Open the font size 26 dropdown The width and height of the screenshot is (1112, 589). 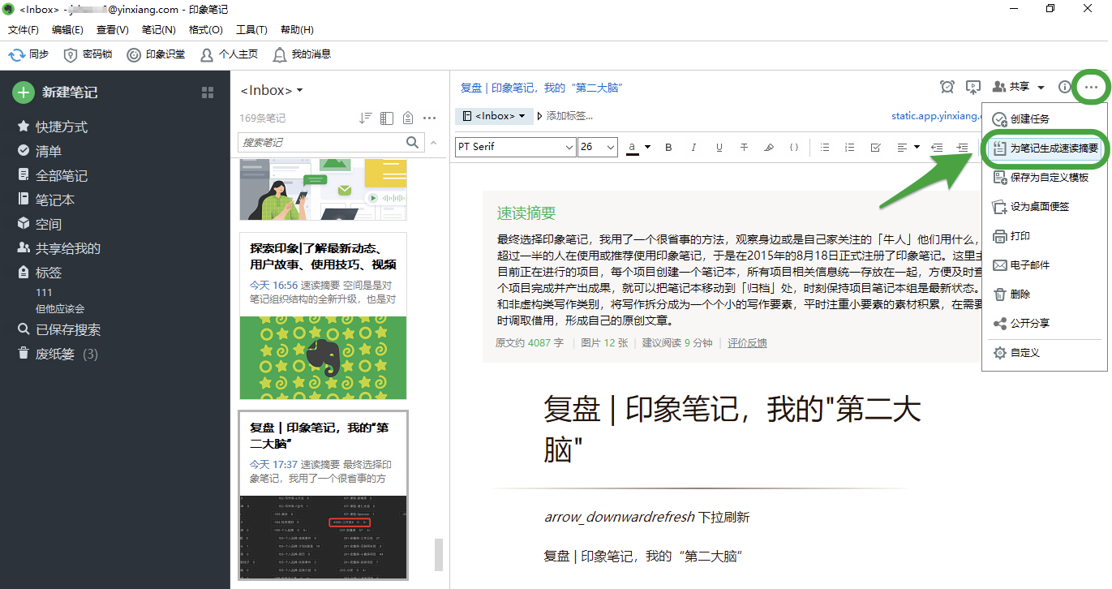click(x=598, y=147)
